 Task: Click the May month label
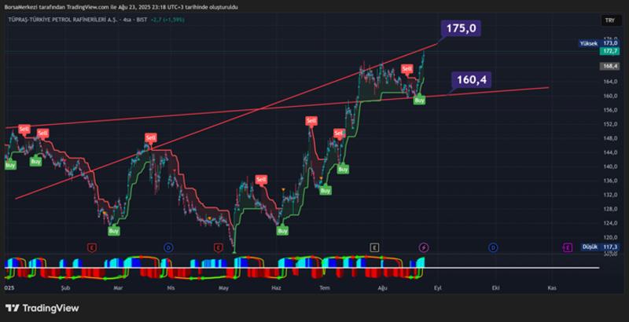(x=223, y=287)
